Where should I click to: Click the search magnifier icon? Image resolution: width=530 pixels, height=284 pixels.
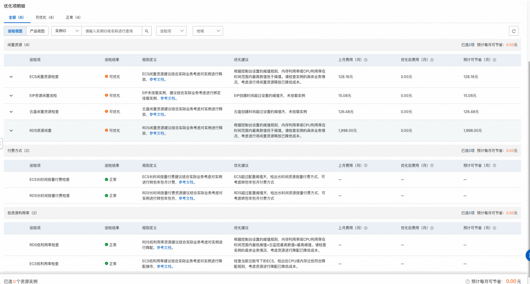pyautogui.click(x=147, y=31)
